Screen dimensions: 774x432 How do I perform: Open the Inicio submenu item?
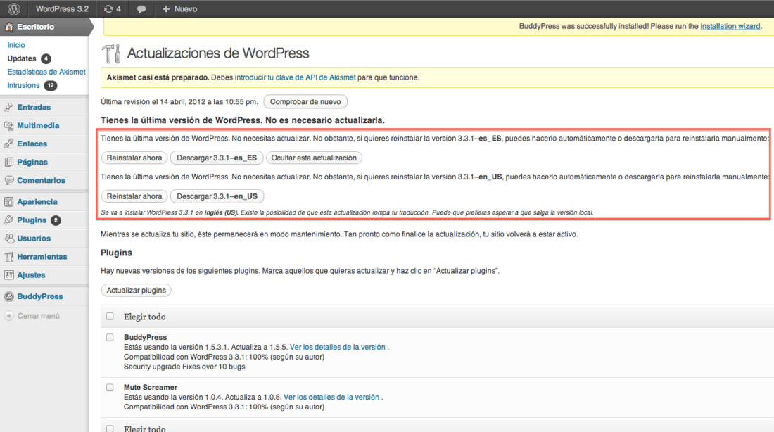[x=15, y=45]
